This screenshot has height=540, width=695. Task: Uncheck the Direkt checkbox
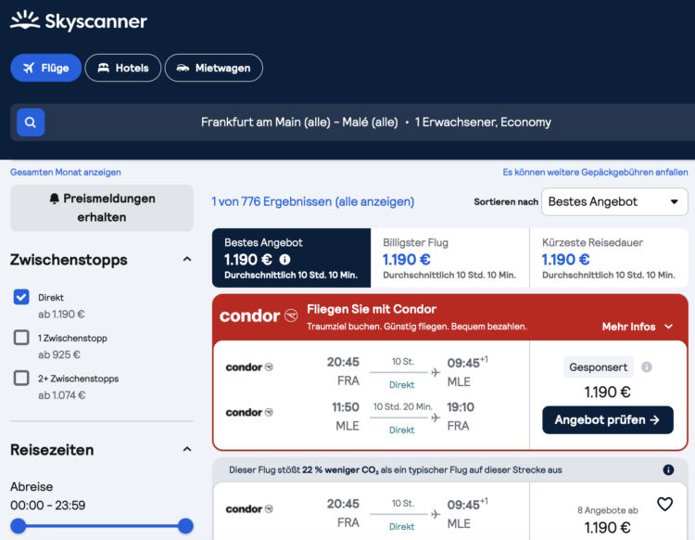(21, 297)
